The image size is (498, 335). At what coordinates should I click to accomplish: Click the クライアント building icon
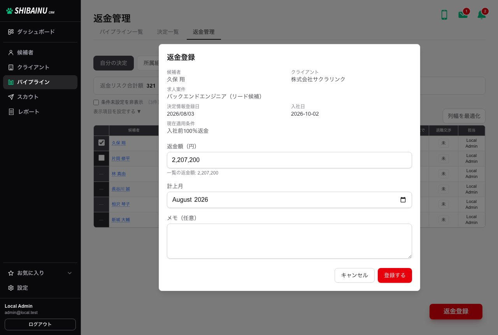coord(11,67)
